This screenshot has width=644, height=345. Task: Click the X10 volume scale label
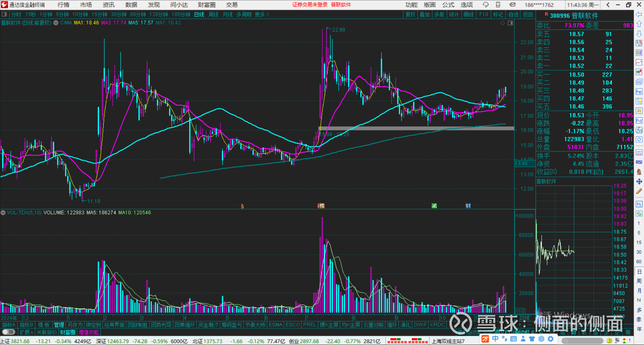point(520,311)
